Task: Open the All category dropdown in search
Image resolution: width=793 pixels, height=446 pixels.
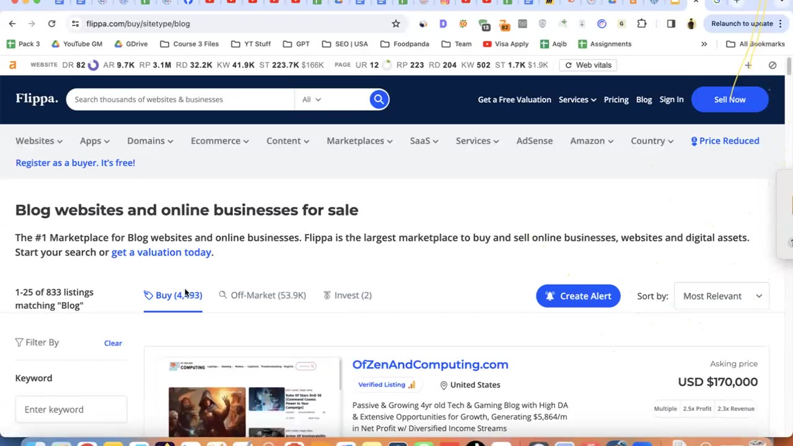Action: [x=312, y=99]
